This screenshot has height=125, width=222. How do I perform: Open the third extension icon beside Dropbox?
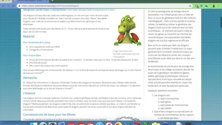tap(206, 6)
